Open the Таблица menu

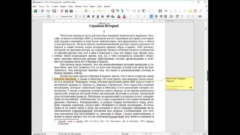(78, 6)
